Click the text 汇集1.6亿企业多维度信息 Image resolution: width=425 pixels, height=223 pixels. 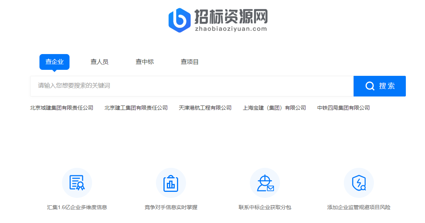pos(77,207)
